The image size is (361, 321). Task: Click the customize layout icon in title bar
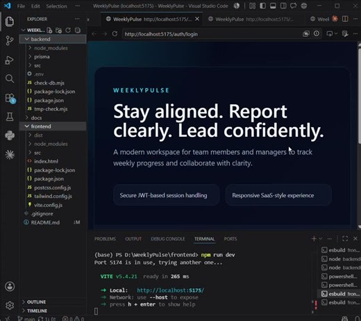click(x=252, y=6)
